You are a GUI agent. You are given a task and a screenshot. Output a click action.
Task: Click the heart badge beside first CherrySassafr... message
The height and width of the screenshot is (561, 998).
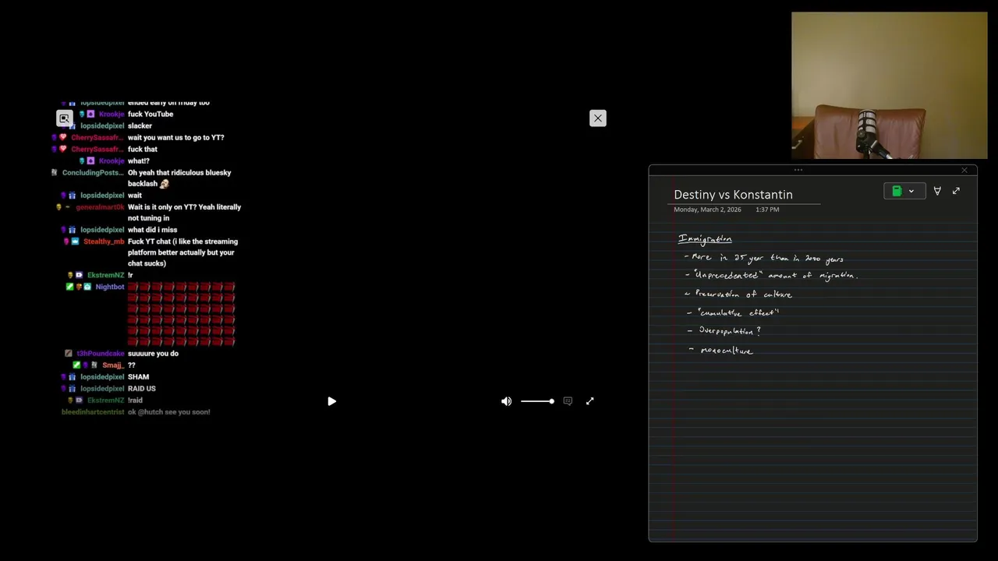tap(63, 138)
